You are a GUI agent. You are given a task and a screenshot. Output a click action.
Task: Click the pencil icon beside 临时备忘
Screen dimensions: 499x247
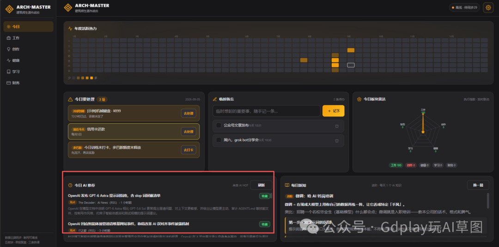coord(215,100)
